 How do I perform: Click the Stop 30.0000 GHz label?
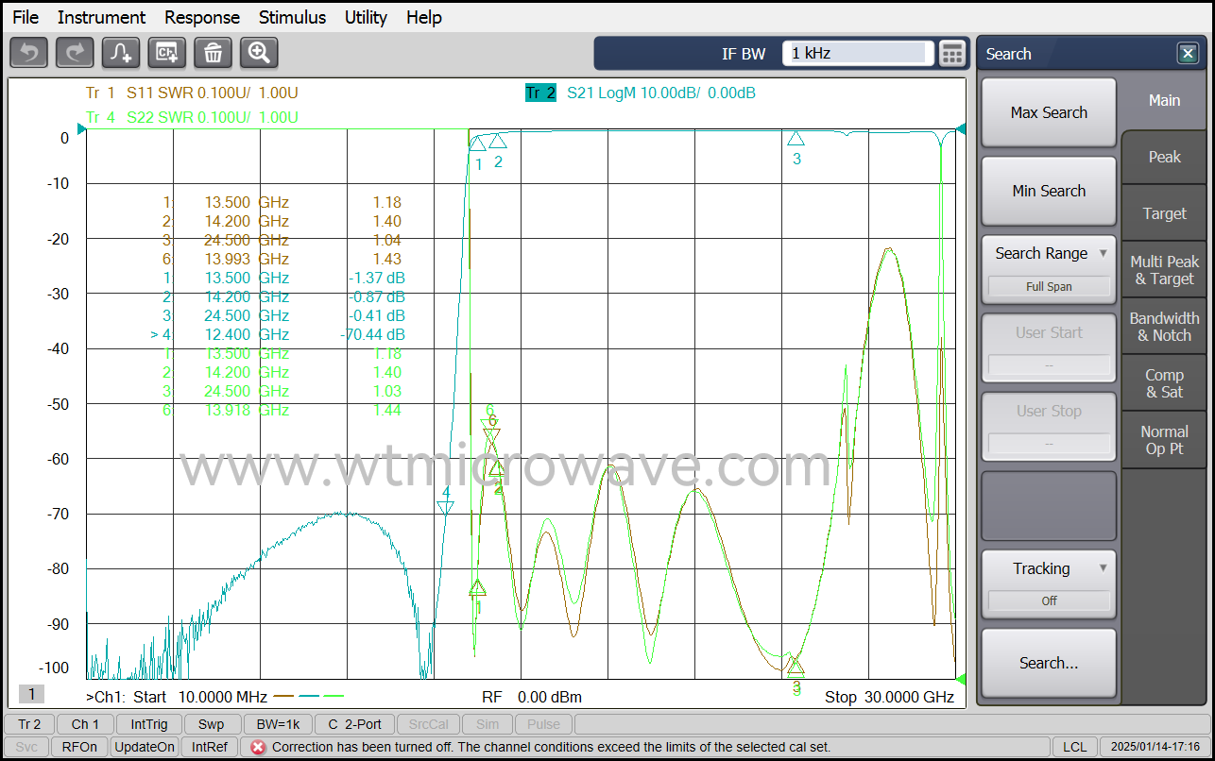(x=889, y=697)
